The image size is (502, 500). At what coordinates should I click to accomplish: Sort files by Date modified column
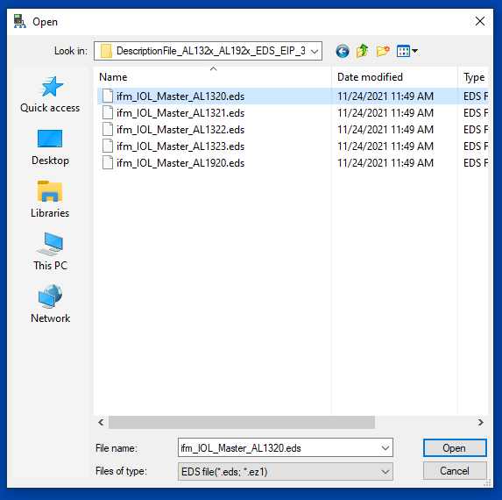click(394, 77)
